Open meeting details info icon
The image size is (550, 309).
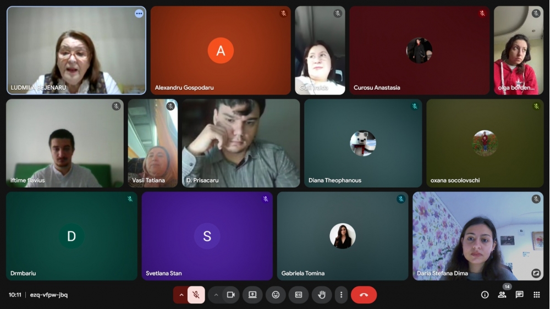pos(485,295)
